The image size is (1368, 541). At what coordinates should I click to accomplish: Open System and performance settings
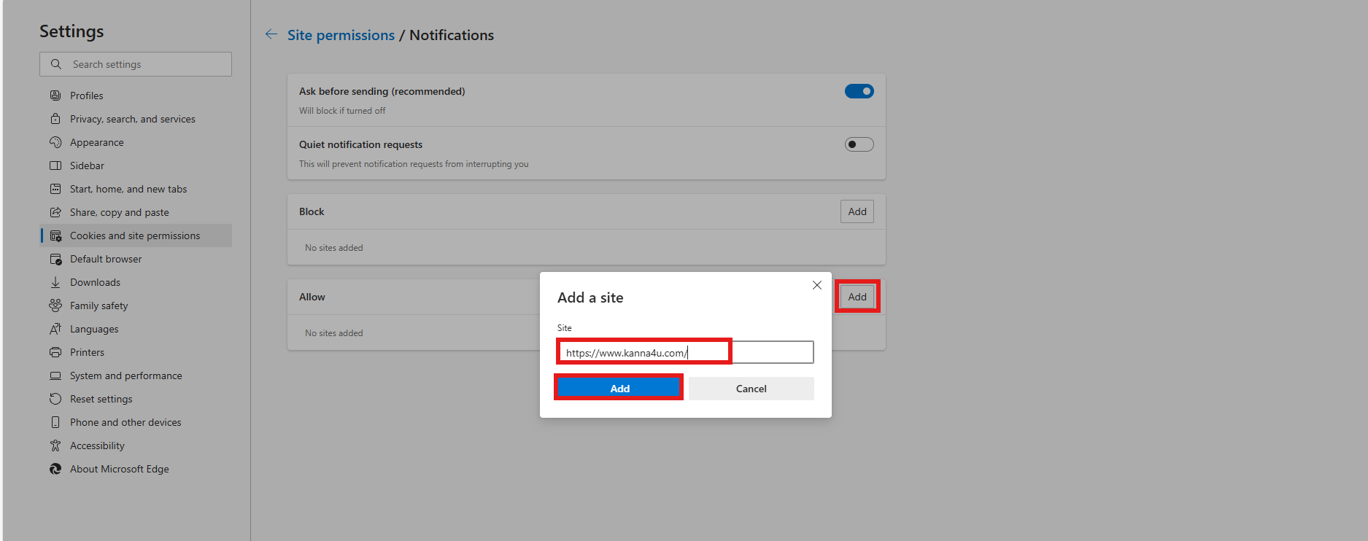125,375
